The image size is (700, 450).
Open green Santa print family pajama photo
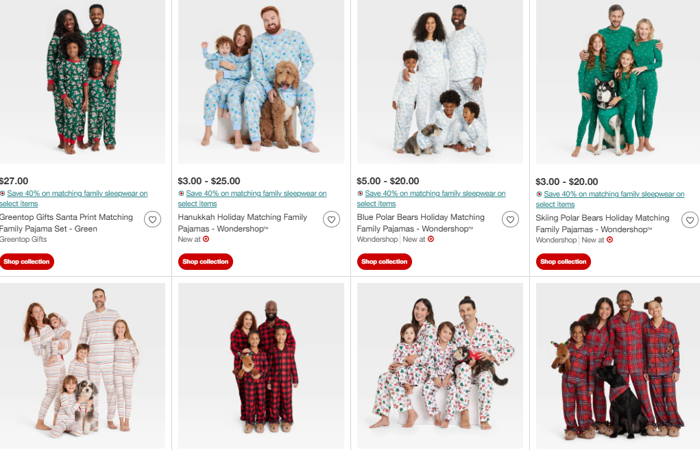click(82, 82)
